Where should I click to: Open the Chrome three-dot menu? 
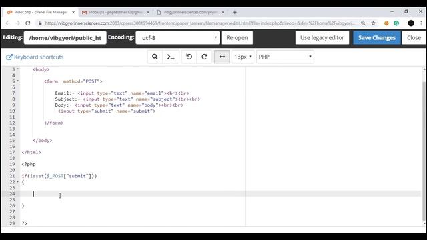point(421,23)
